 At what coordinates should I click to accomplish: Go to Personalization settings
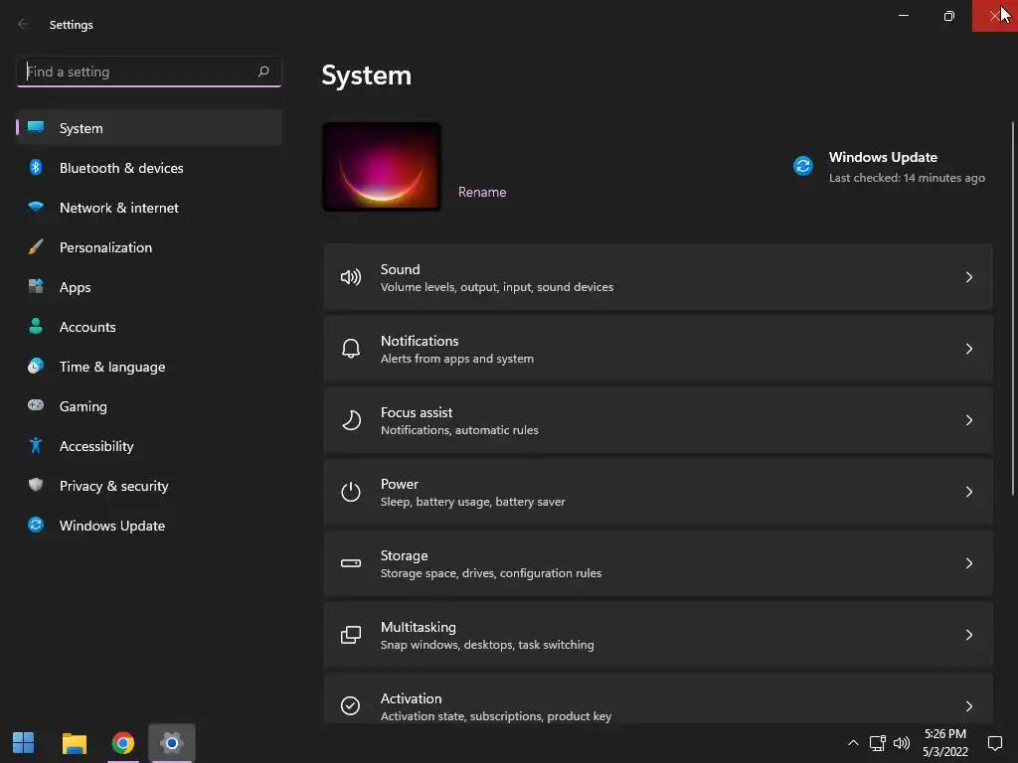[x=149, y=247]
